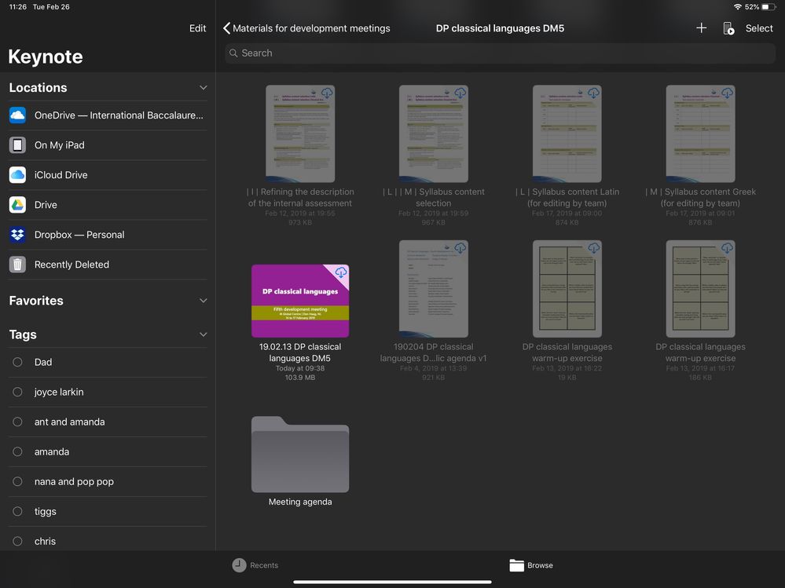Tap the plus icon to create new presentation

pyautogui.click(x=701, y=28)
